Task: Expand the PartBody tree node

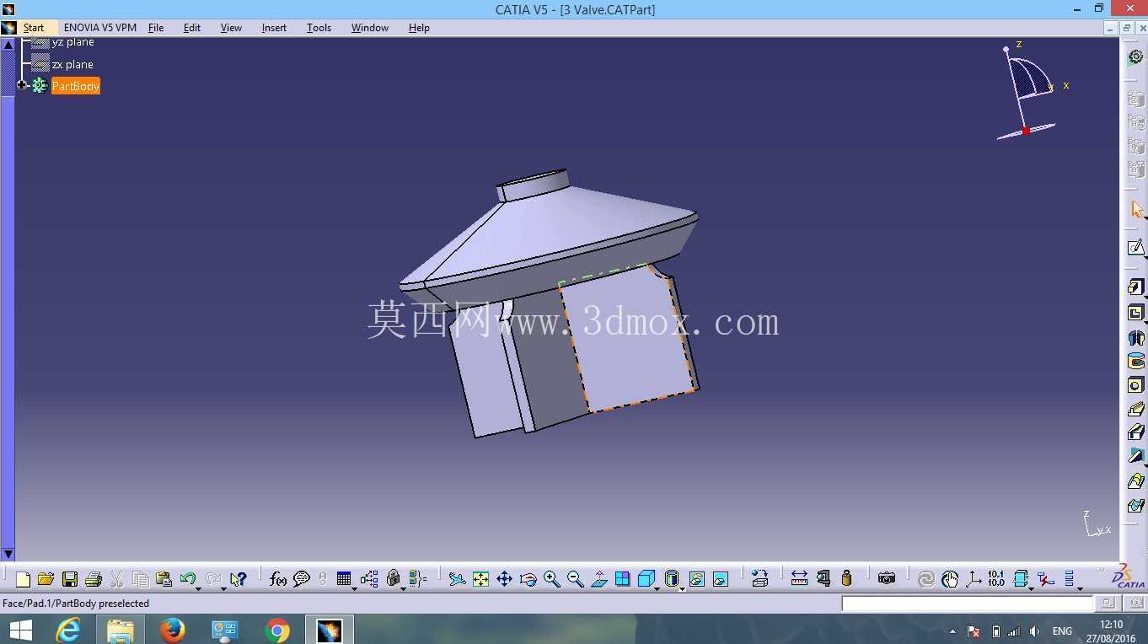Action: click(x=22, y=86)
